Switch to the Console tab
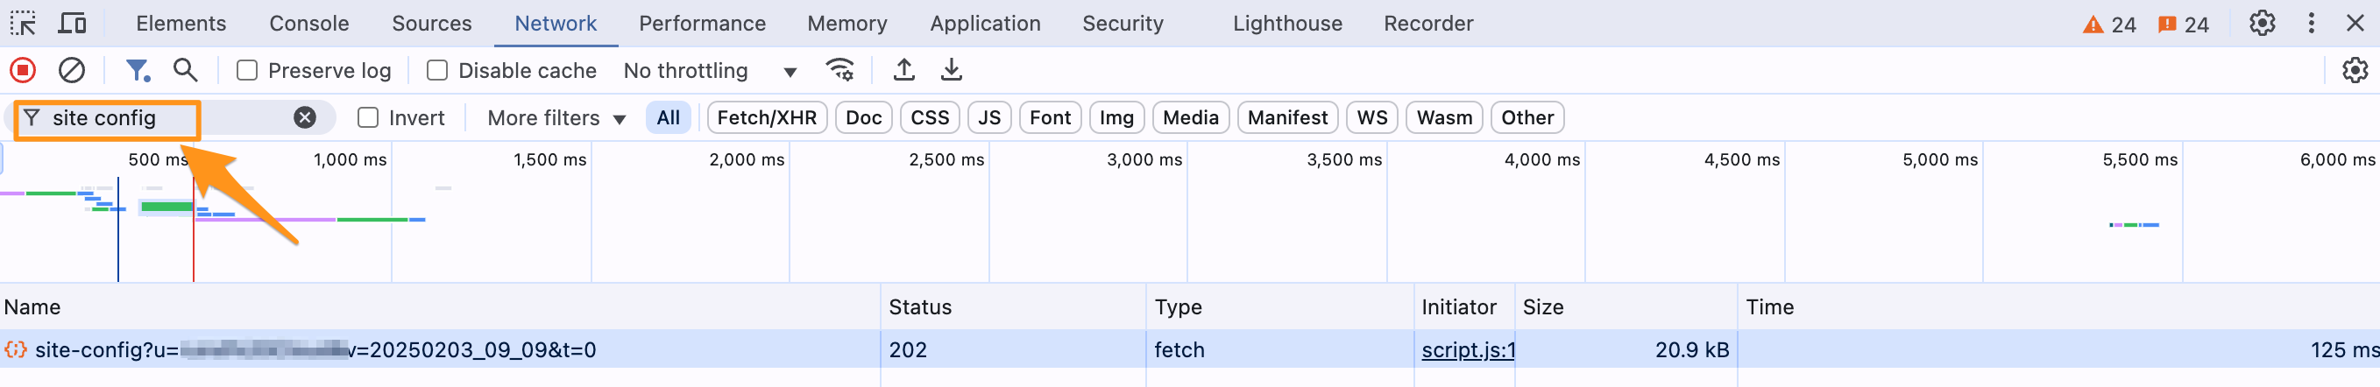This screenshot has height=387, width=2380. tap(308, 23)
